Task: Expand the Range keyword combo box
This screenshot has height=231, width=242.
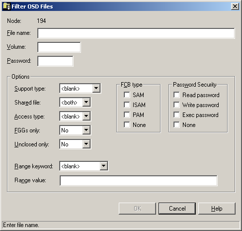Action: 104,166
